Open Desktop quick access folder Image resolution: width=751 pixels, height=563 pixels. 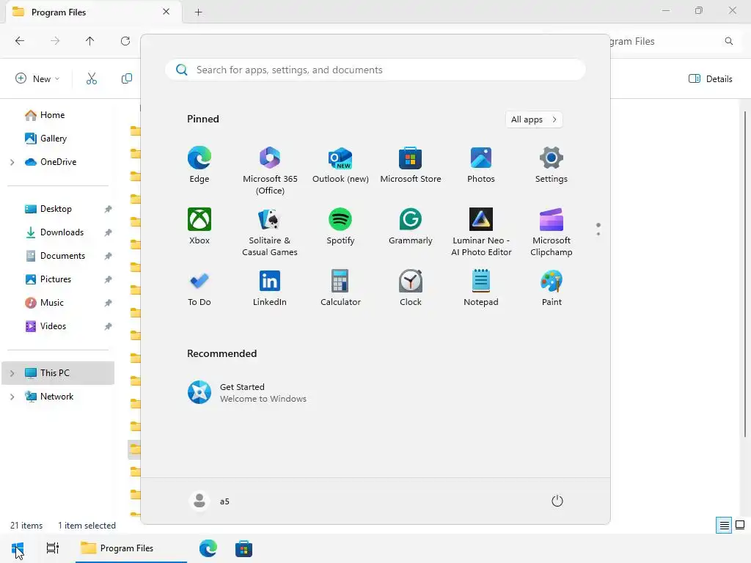(56, 209)
